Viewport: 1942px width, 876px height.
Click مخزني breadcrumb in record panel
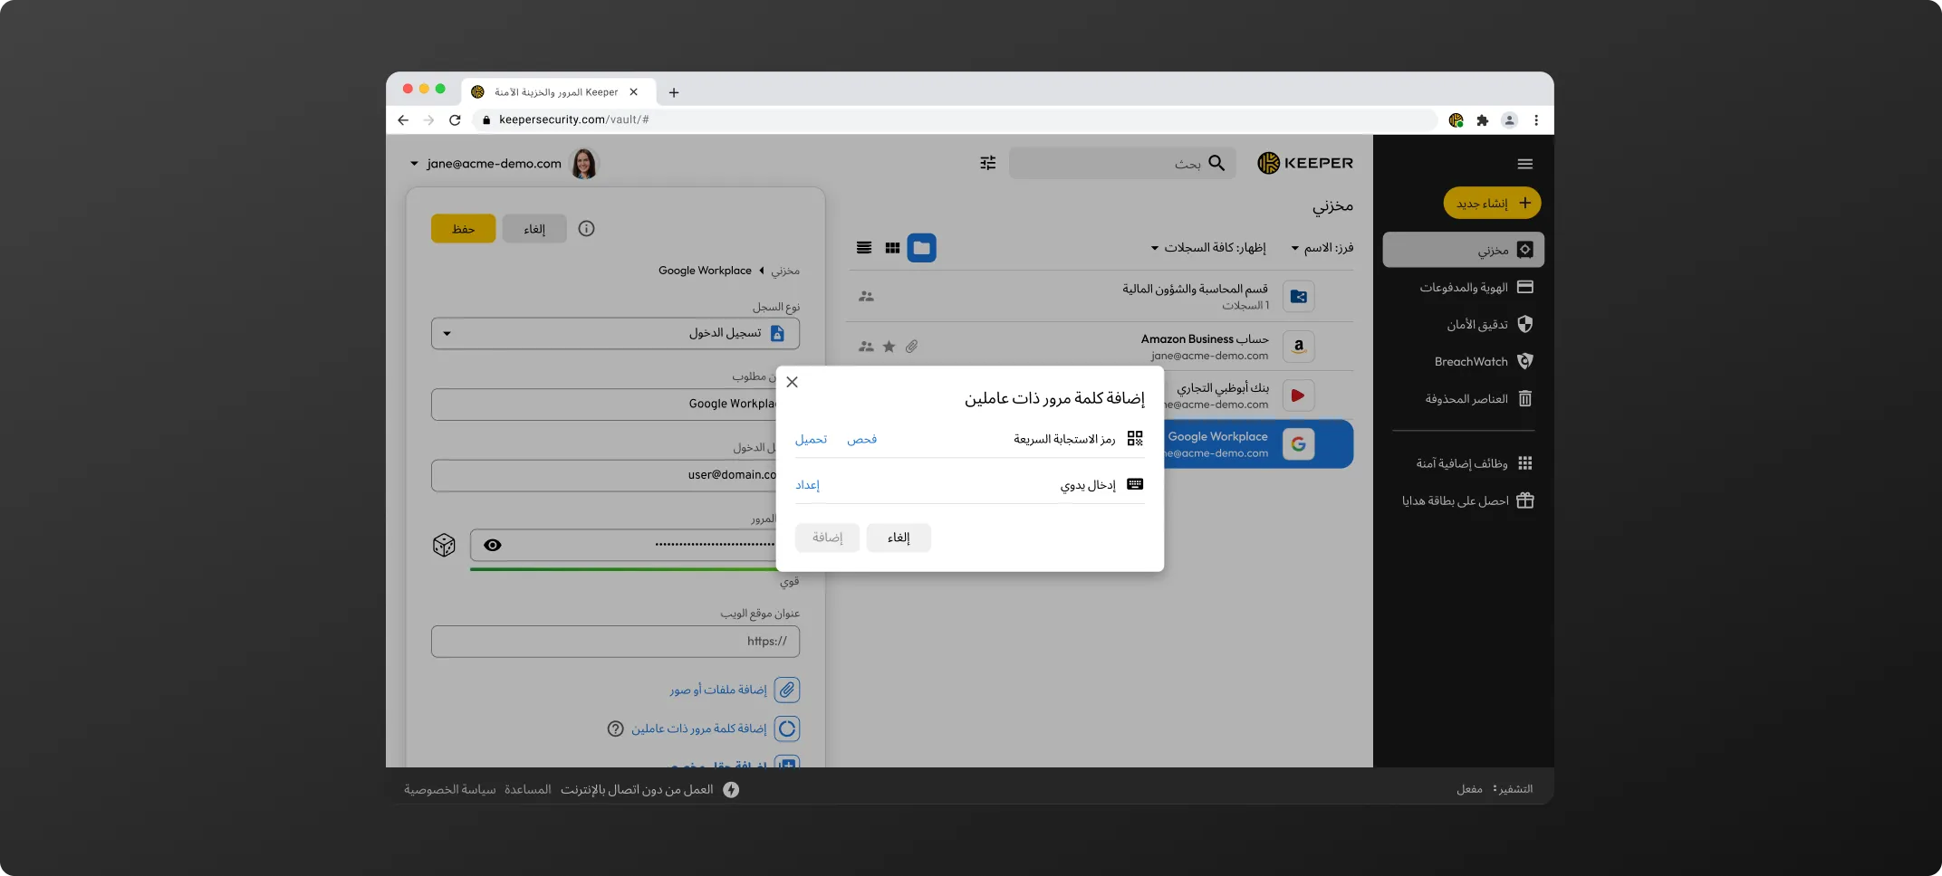[x=785, y=271]
